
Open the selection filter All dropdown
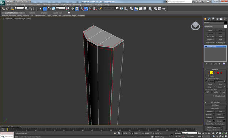point(20,8)
